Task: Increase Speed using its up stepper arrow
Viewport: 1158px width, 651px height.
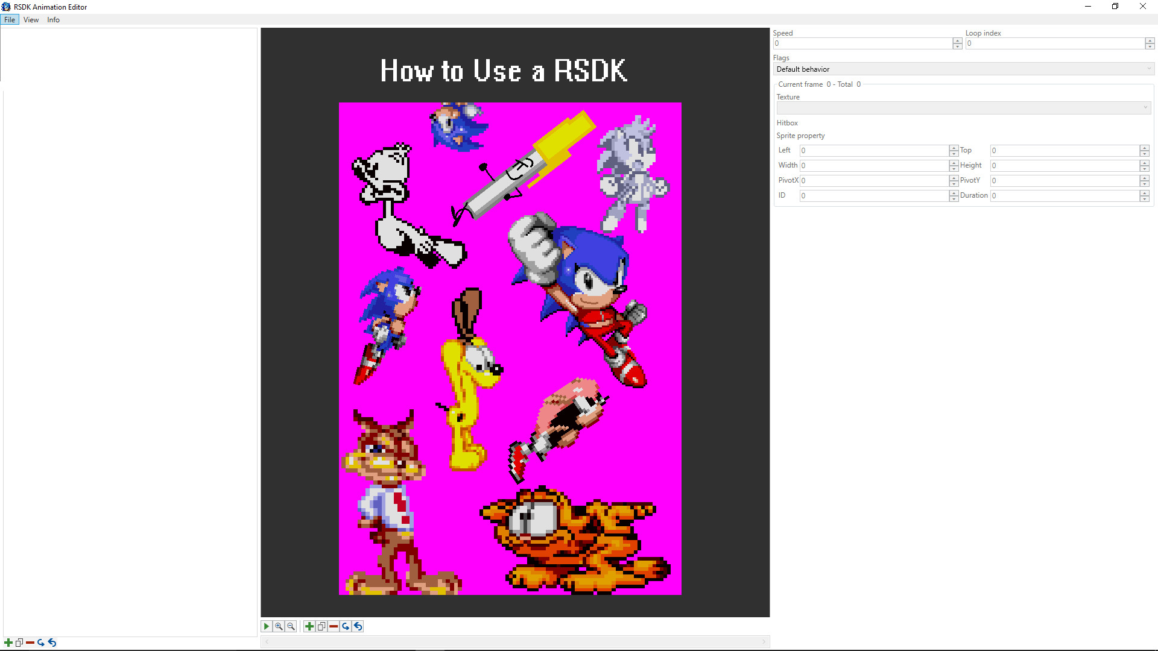Action: tap(957, 41)
